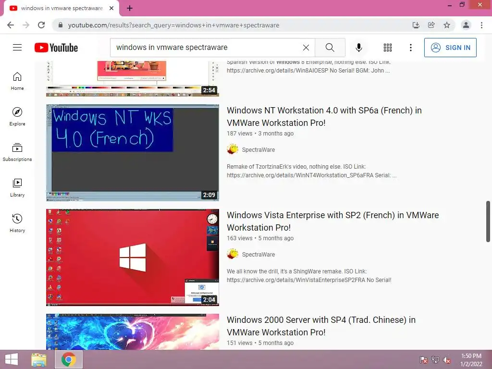Open a new browser tab

[x=130, y=9]
